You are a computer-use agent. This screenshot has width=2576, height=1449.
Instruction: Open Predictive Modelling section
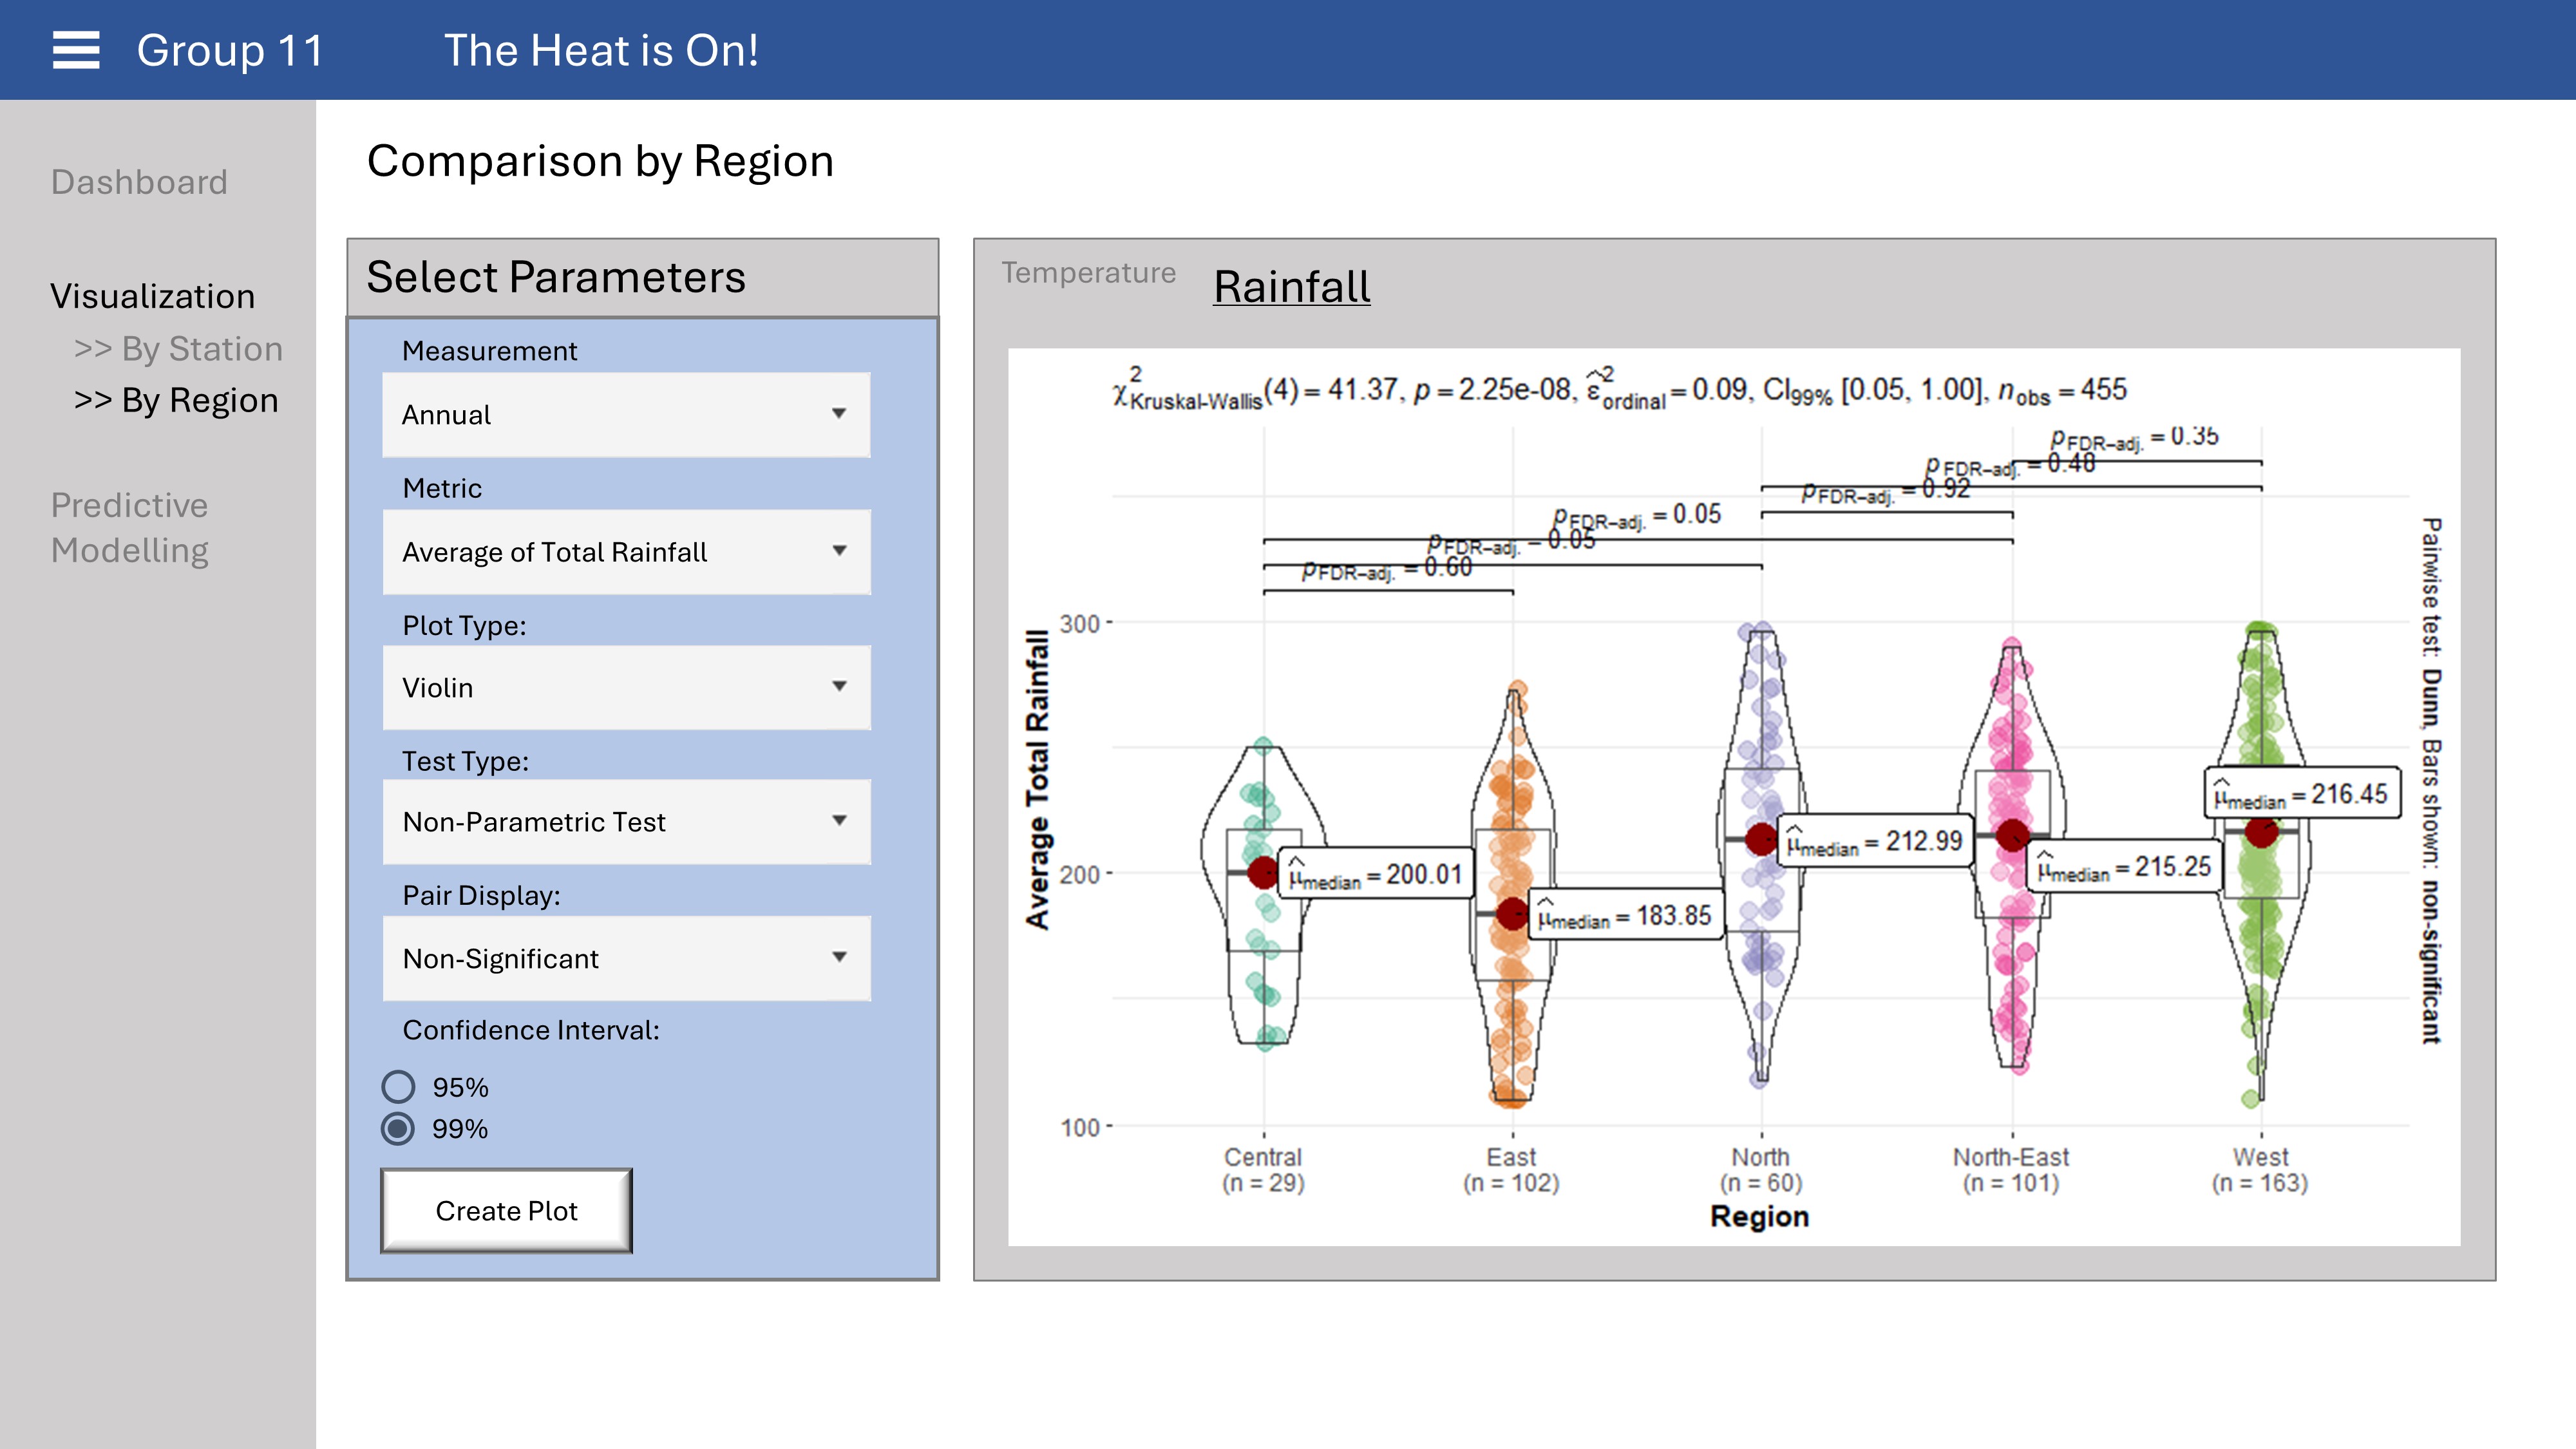(130, 528)
